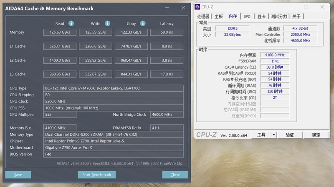This screenshot has width=334, height=187.
Task: Click L1 Cache Write value 3286.8 GB/s
Action: pyautogui.click(x=96, y=46)
